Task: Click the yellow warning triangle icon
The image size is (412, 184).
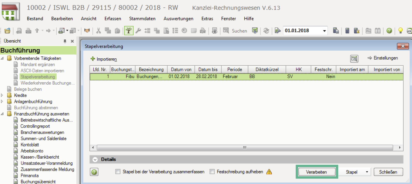Action: tap(269, 172)
